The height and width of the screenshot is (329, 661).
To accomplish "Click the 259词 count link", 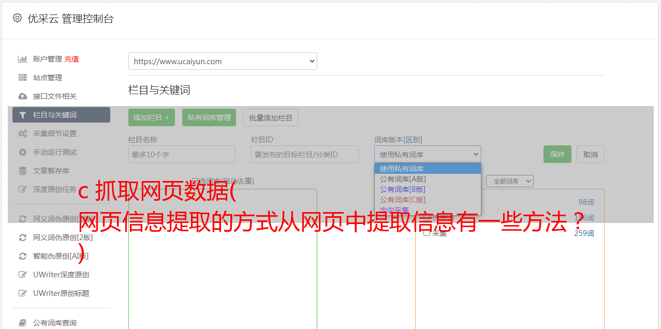I will coord(584,233).
